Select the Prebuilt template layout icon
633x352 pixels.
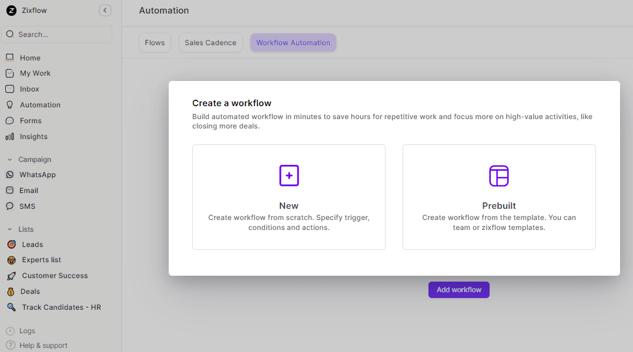[498, 175]
